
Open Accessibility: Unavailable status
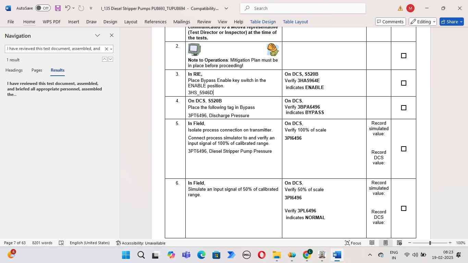[x=141, y=243]
